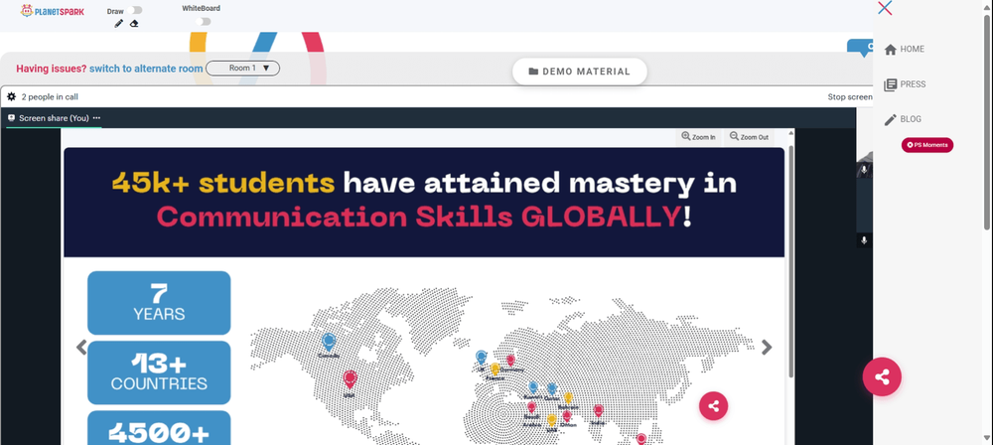Open the three-dot menu beside Screen share
The height and width of the screenshot is (445, 993).
pyautogui.click(x=96, y=118)
